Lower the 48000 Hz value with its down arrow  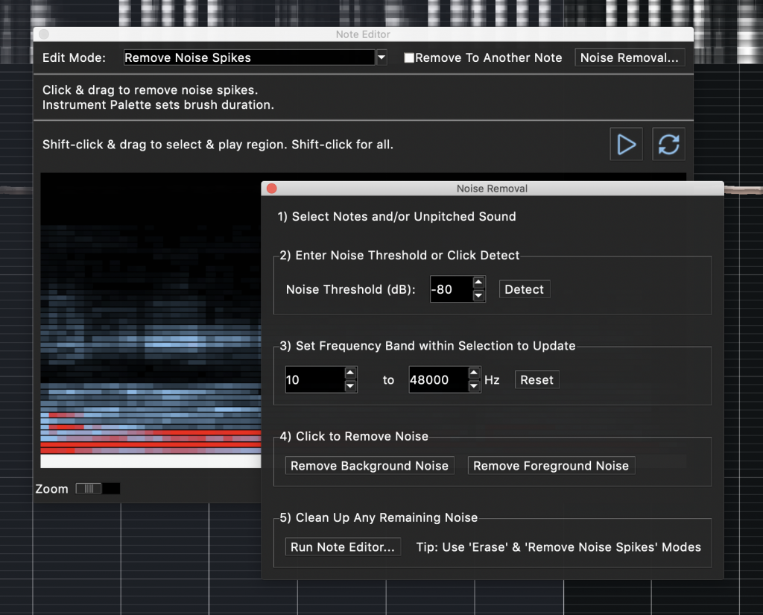(x=474, y=385)
